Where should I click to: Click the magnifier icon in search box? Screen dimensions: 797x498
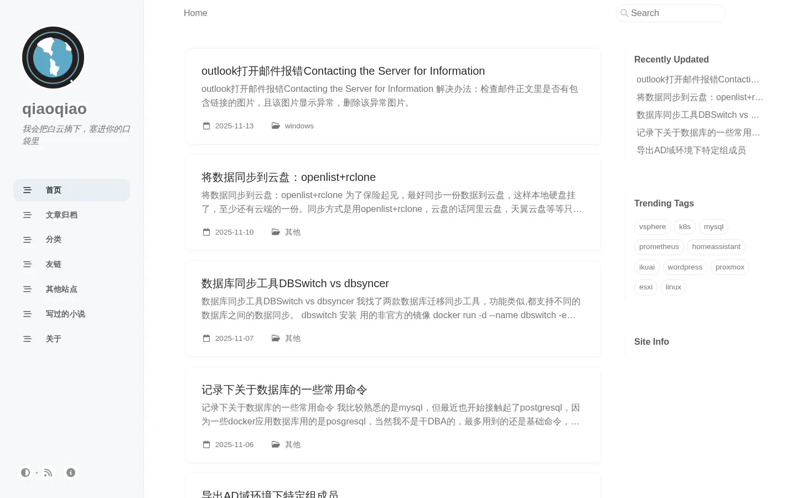(624, 13)
